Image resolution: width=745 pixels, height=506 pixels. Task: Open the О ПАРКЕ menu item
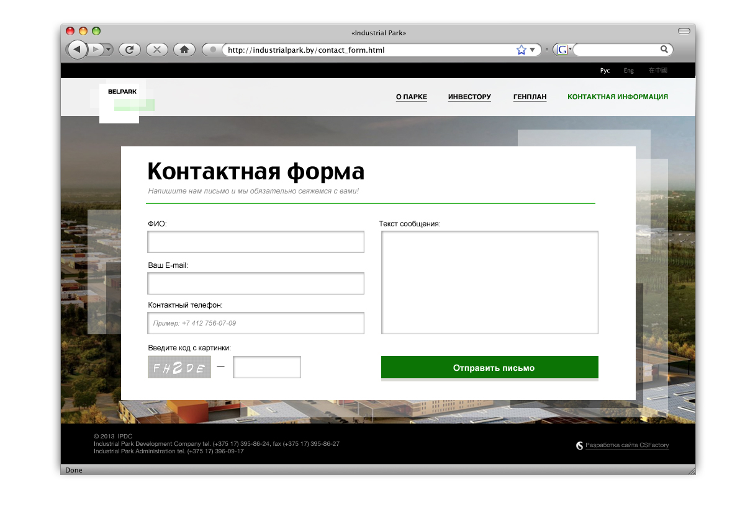pyautogui.click(x=412, y=97)
